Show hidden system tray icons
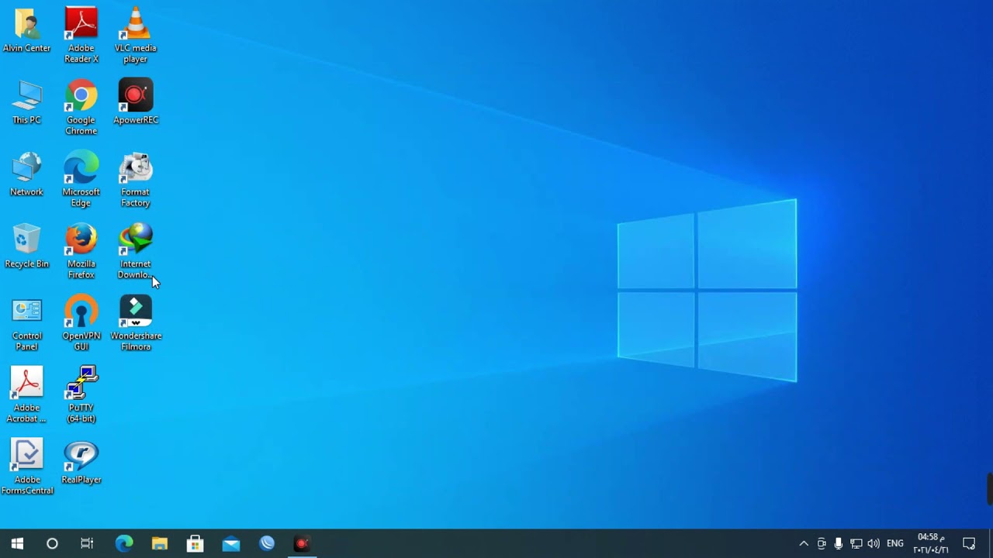The image size is (993, 558). tap(804, 543)
